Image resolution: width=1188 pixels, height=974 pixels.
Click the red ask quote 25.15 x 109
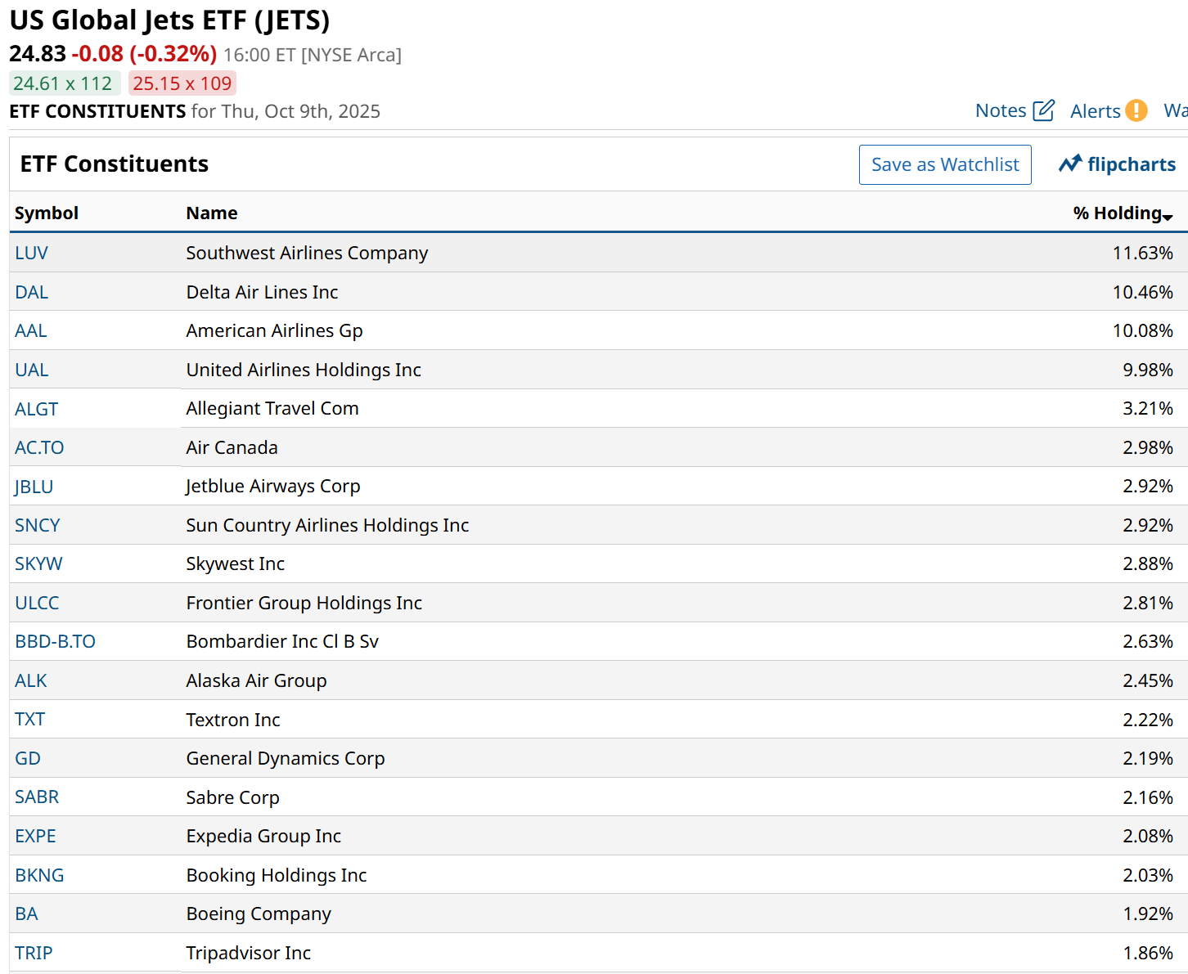(x=182, y=83)
